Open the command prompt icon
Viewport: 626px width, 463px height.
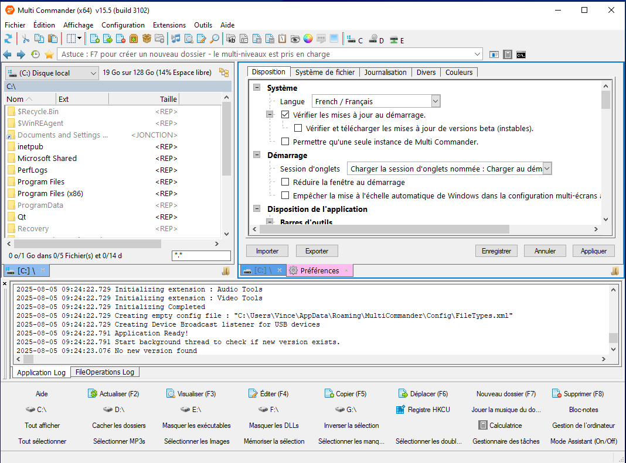(x=520, y=54)
